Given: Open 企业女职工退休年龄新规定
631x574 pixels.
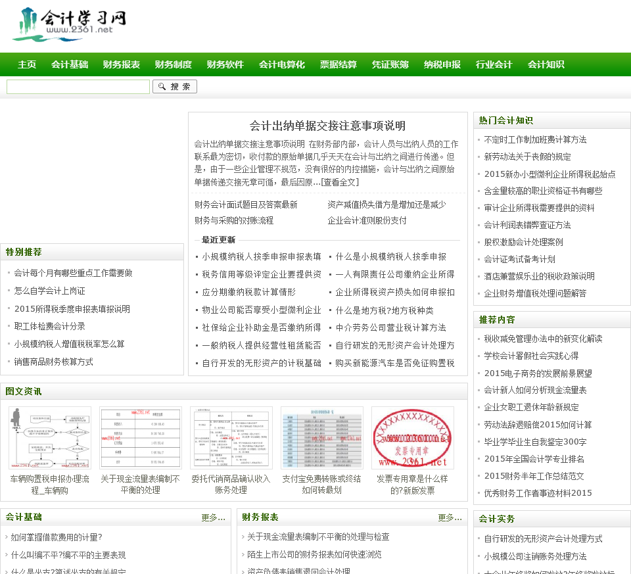Looking at the screenshot, I should (531, 407).
